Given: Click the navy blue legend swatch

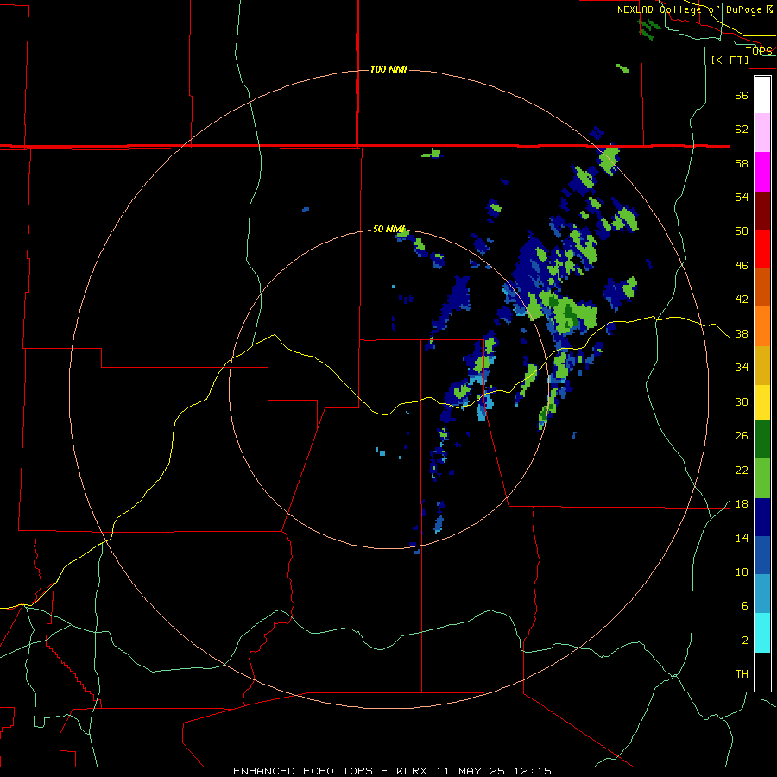Looking at the screenshot, I should [x=762, y=517].
